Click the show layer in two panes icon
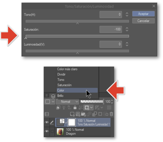163x142 pixels. click(47, 114)
